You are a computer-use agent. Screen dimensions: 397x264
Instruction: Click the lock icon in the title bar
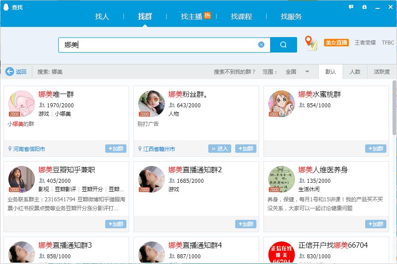click(364, 6)
